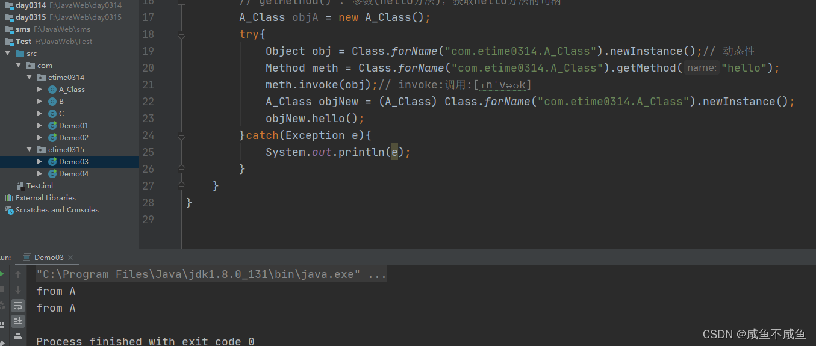Expand the Demo02 tree arrow
The height and width of the screenshot is (346, 816).
click(x=40, y=138)
